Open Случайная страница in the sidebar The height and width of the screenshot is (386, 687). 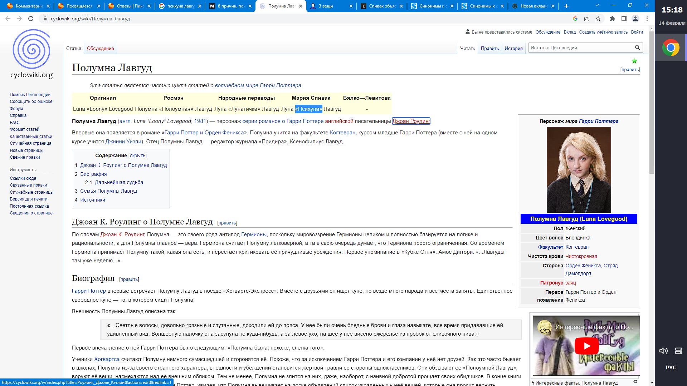(30, 143)
